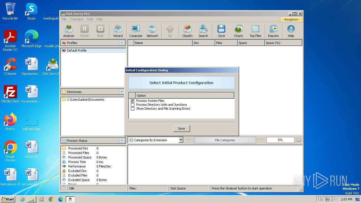Open the Help menu
The width and height of the screenshot is (361, 203).
coord(99,19)
